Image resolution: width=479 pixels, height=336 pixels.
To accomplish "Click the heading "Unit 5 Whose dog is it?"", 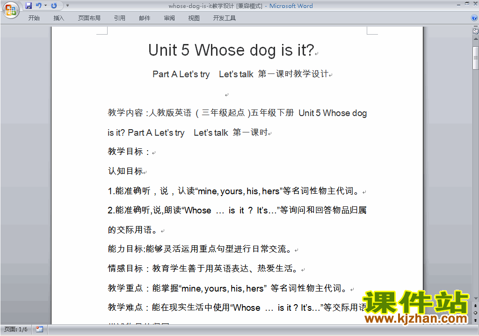I will point(231,50).
